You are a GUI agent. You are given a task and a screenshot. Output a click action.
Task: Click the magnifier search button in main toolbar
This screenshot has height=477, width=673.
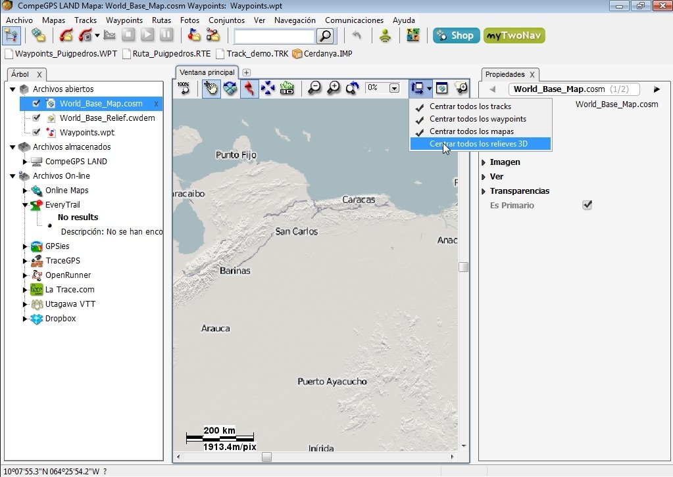click(325, 36)
